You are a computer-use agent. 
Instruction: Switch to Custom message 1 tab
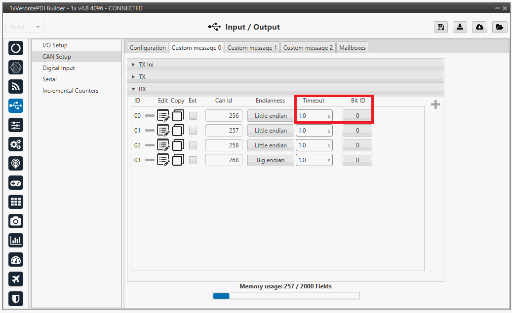click(x=252, y=48)
